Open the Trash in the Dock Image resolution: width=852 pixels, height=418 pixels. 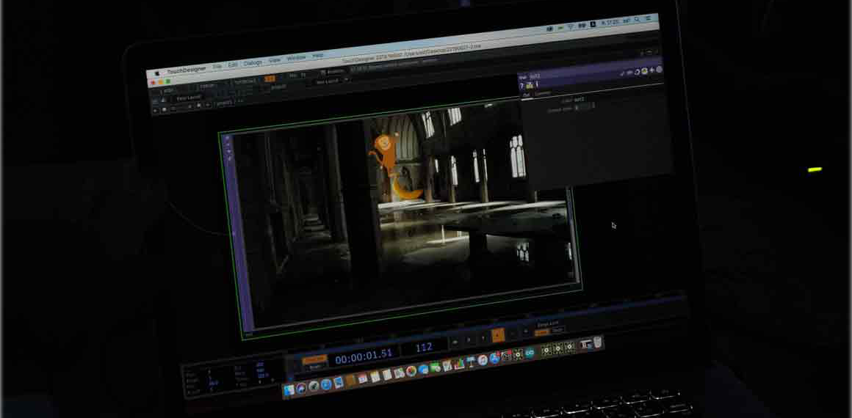598,342
